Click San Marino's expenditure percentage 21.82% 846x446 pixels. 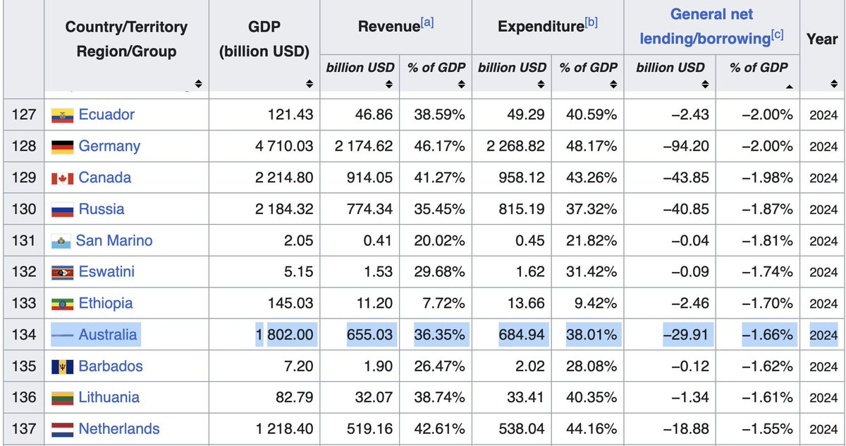click(x=593, y=240)
